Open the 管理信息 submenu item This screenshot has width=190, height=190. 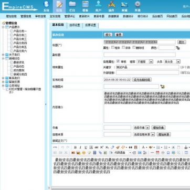pos(26,16)
